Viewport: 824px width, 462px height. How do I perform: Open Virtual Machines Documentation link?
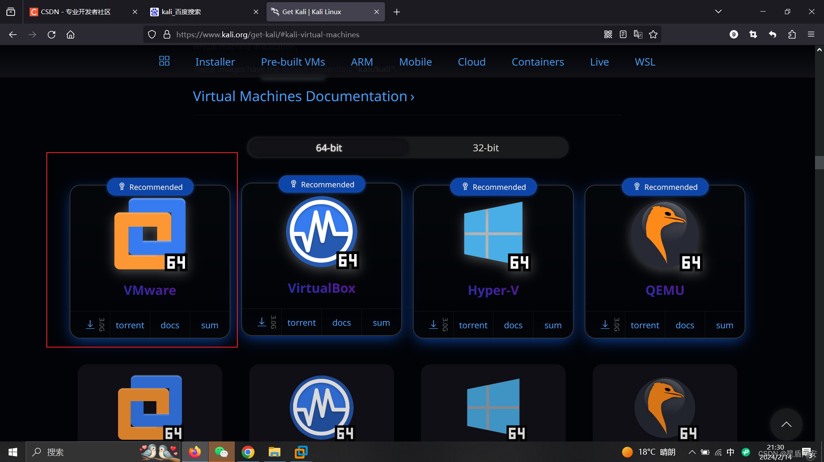click(x=303, y=96)
